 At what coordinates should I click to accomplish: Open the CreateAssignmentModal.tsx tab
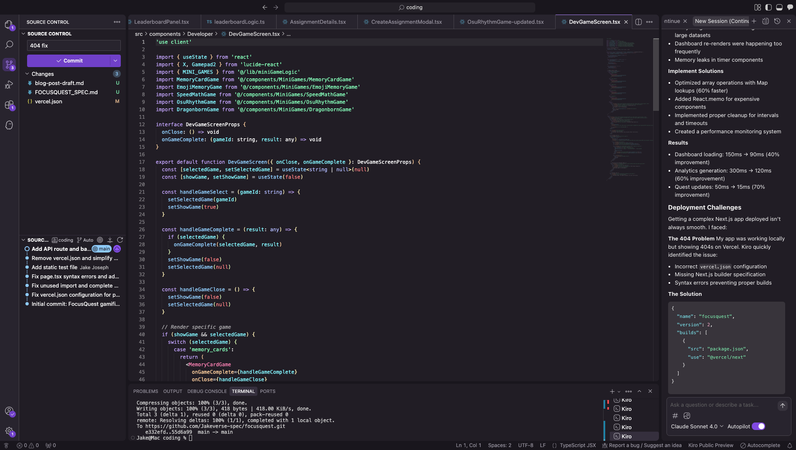tap(406, 22)
